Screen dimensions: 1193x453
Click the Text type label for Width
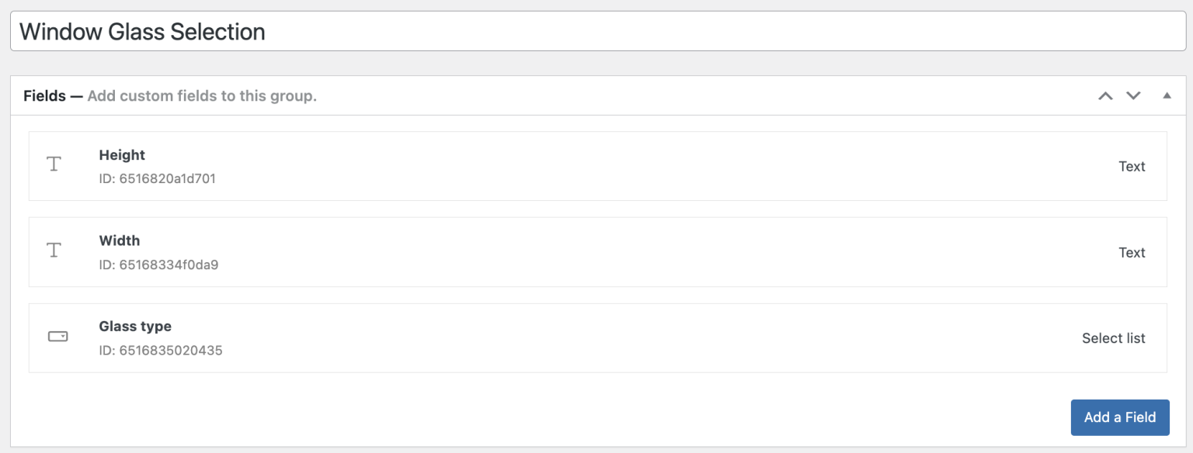1132,253
